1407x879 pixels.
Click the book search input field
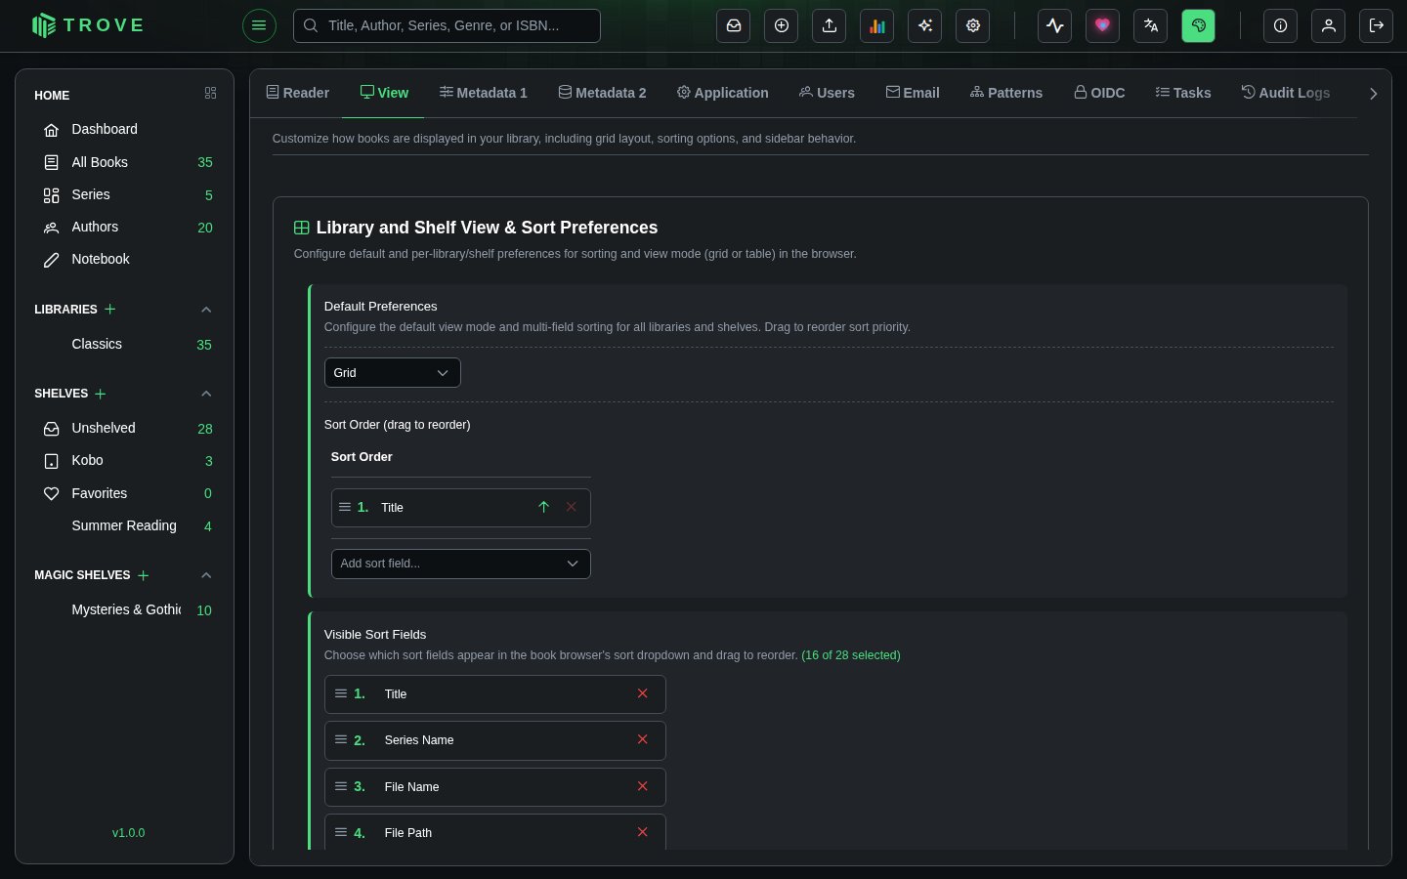pyautogui.click(x=447, y=25)
